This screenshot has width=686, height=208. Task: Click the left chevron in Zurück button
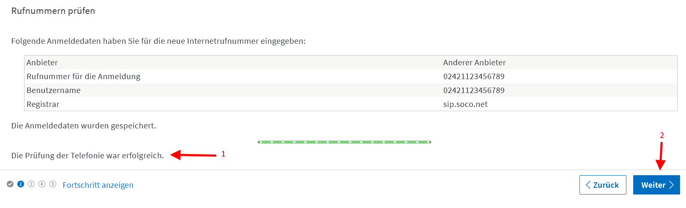click(x=588, y=185)
